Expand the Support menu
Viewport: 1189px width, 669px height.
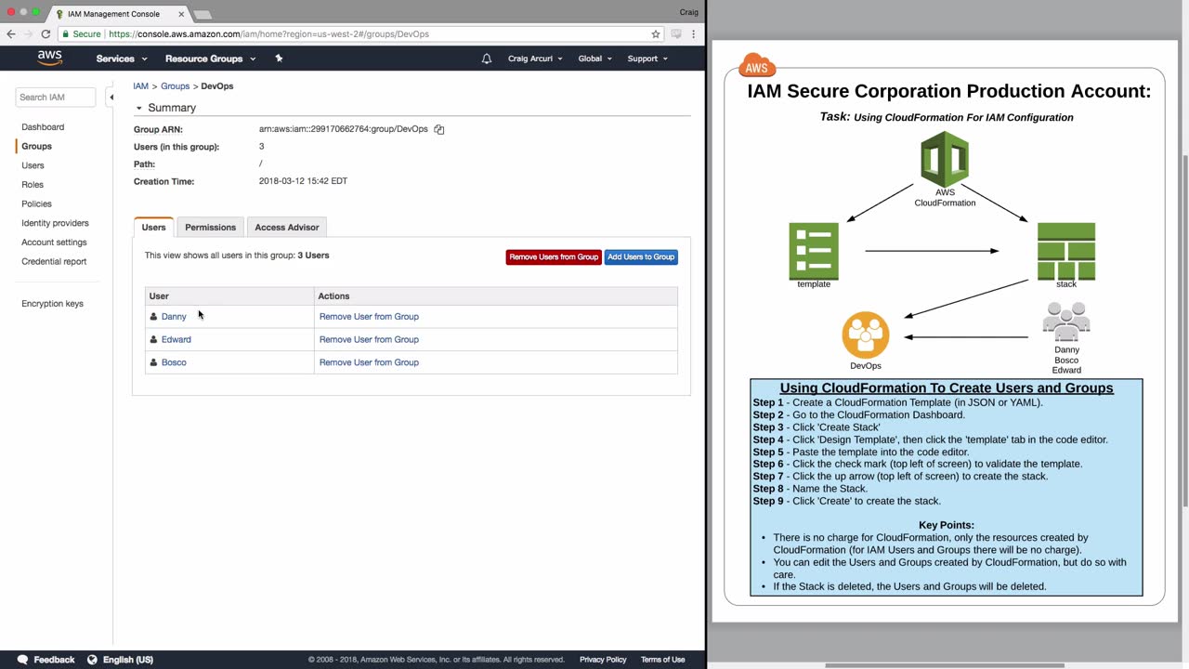point(647,59)
